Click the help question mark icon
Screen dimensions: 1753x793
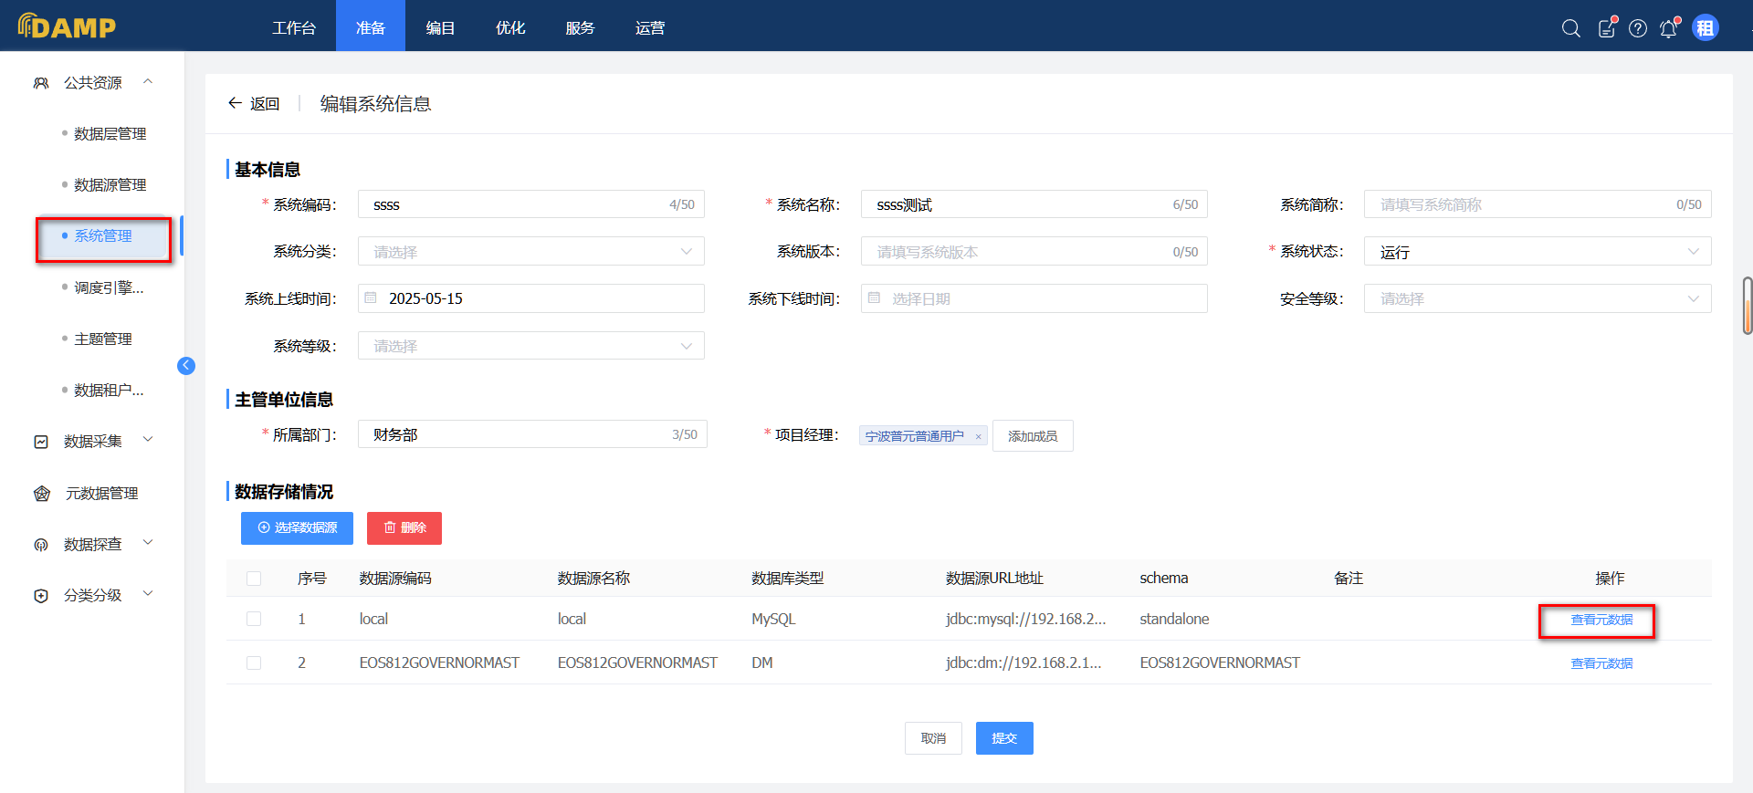tap(1638, 28)
